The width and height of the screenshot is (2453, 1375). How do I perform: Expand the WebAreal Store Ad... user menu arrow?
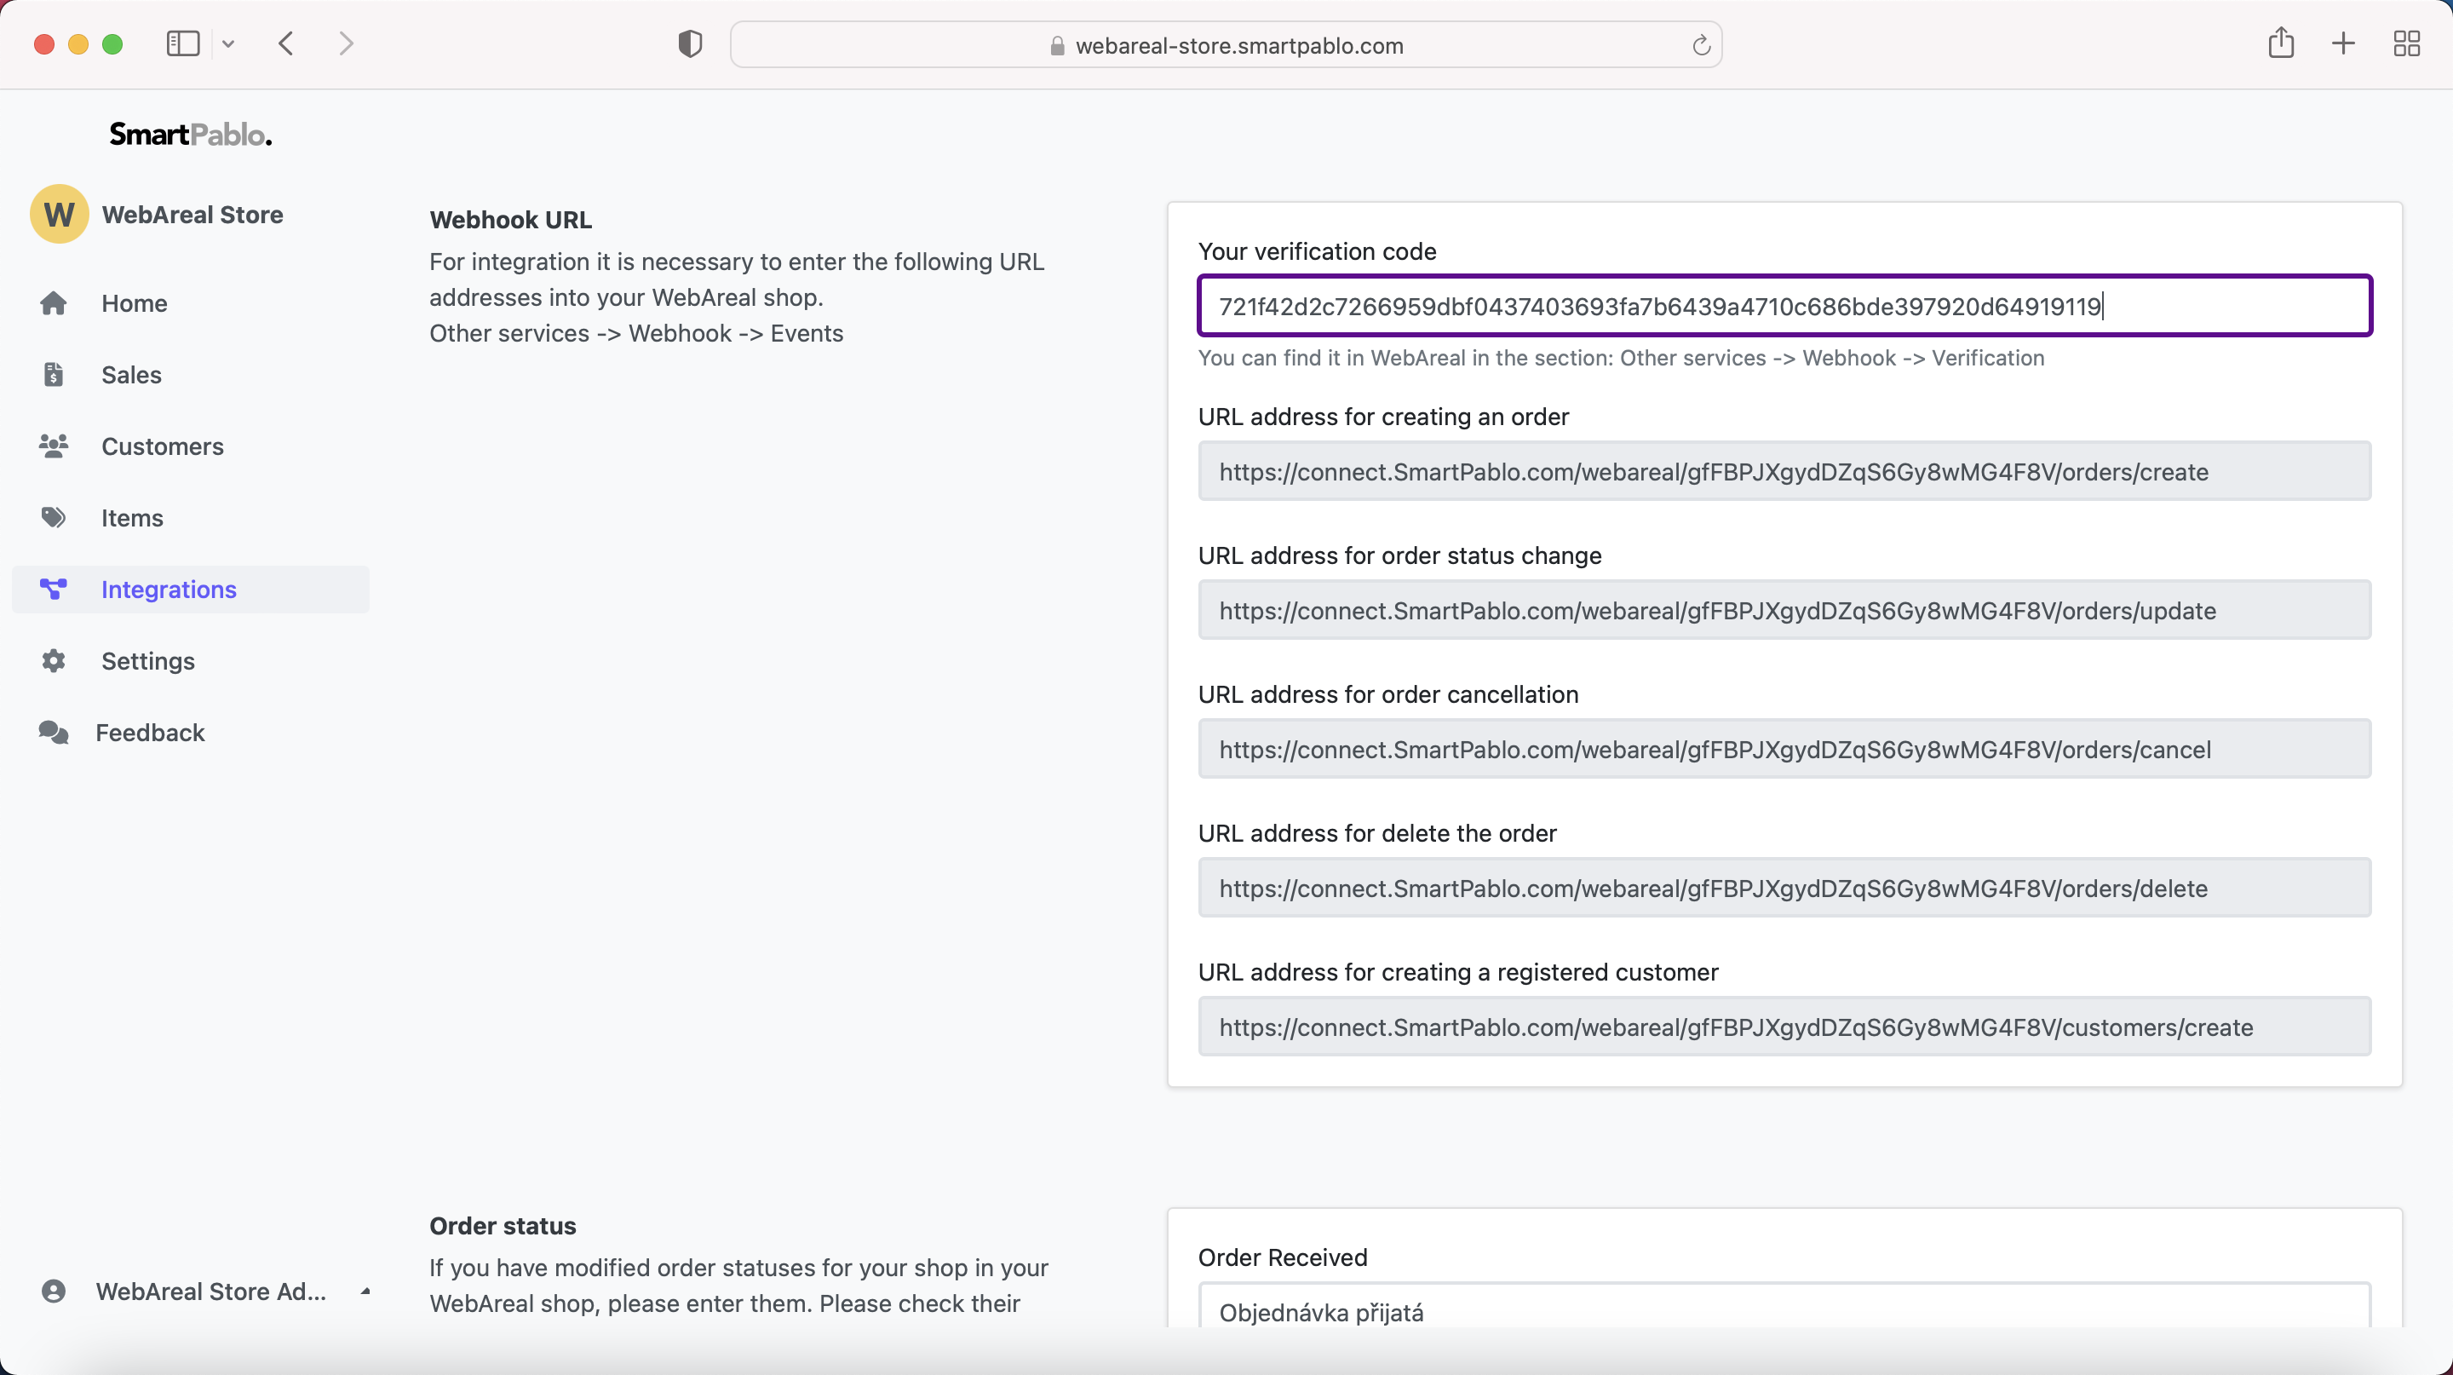click(x=365, y=1292)
